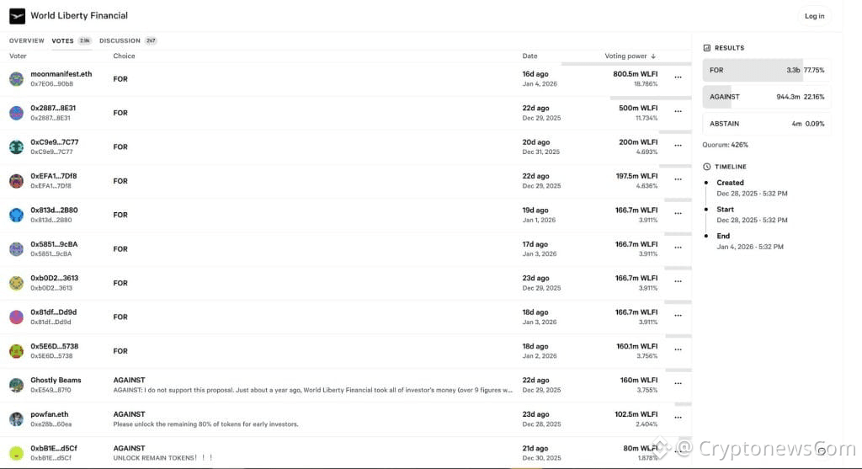Image resolution: width=862 pixels, height=469 pixels.
Task: Switch to the Overview tab
Action: (x=27, y=40)
